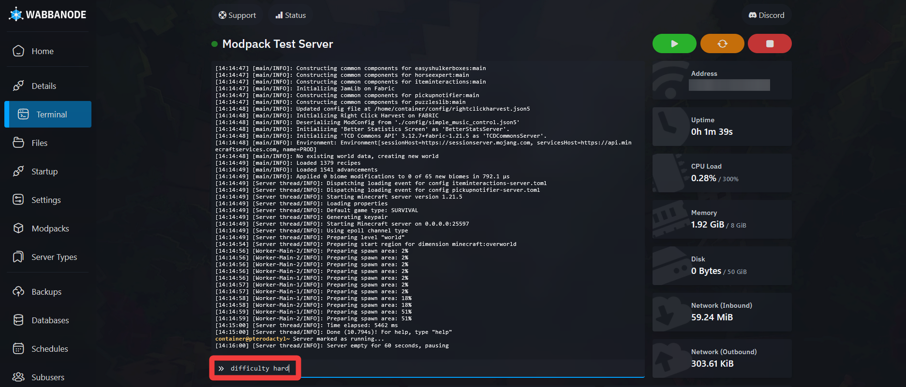The width and height of the screenshot is (906, 387).
Task: Click Uptime value 0h 1m 39s
Action: (712, 132)
